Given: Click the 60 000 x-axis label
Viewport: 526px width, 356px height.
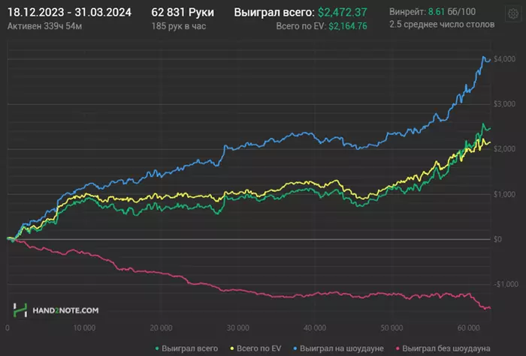Looking at the screenshot, I should (x=468, y=328).
